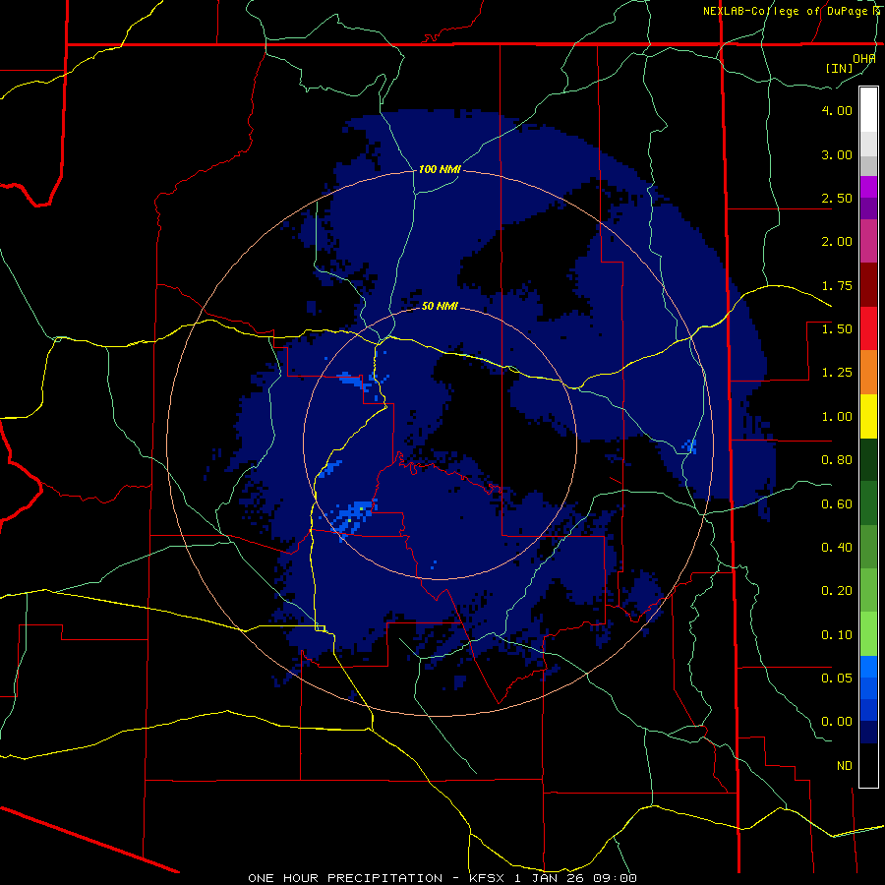Select the light green swatch beside 0.10

tap(868, 634)
